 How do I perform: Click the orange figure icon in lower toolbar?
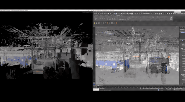pos(95,23)
